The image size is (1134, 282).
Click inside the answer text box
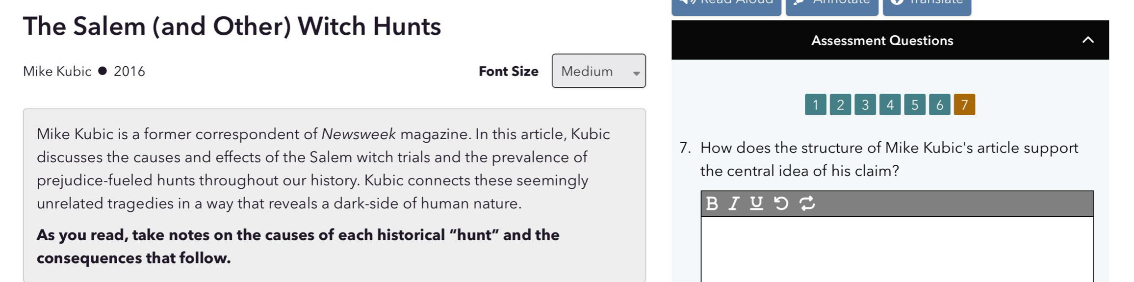tap(897, 249)
